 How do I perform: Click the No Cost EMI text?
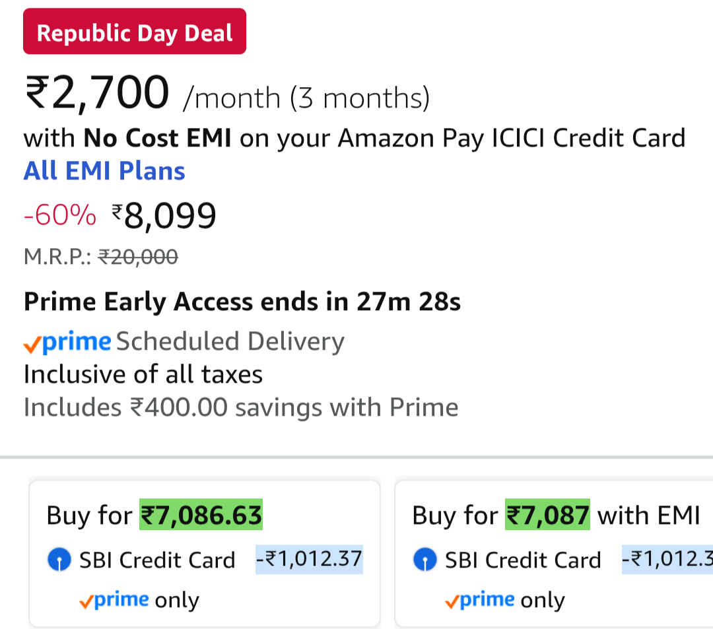coord(157,139)
